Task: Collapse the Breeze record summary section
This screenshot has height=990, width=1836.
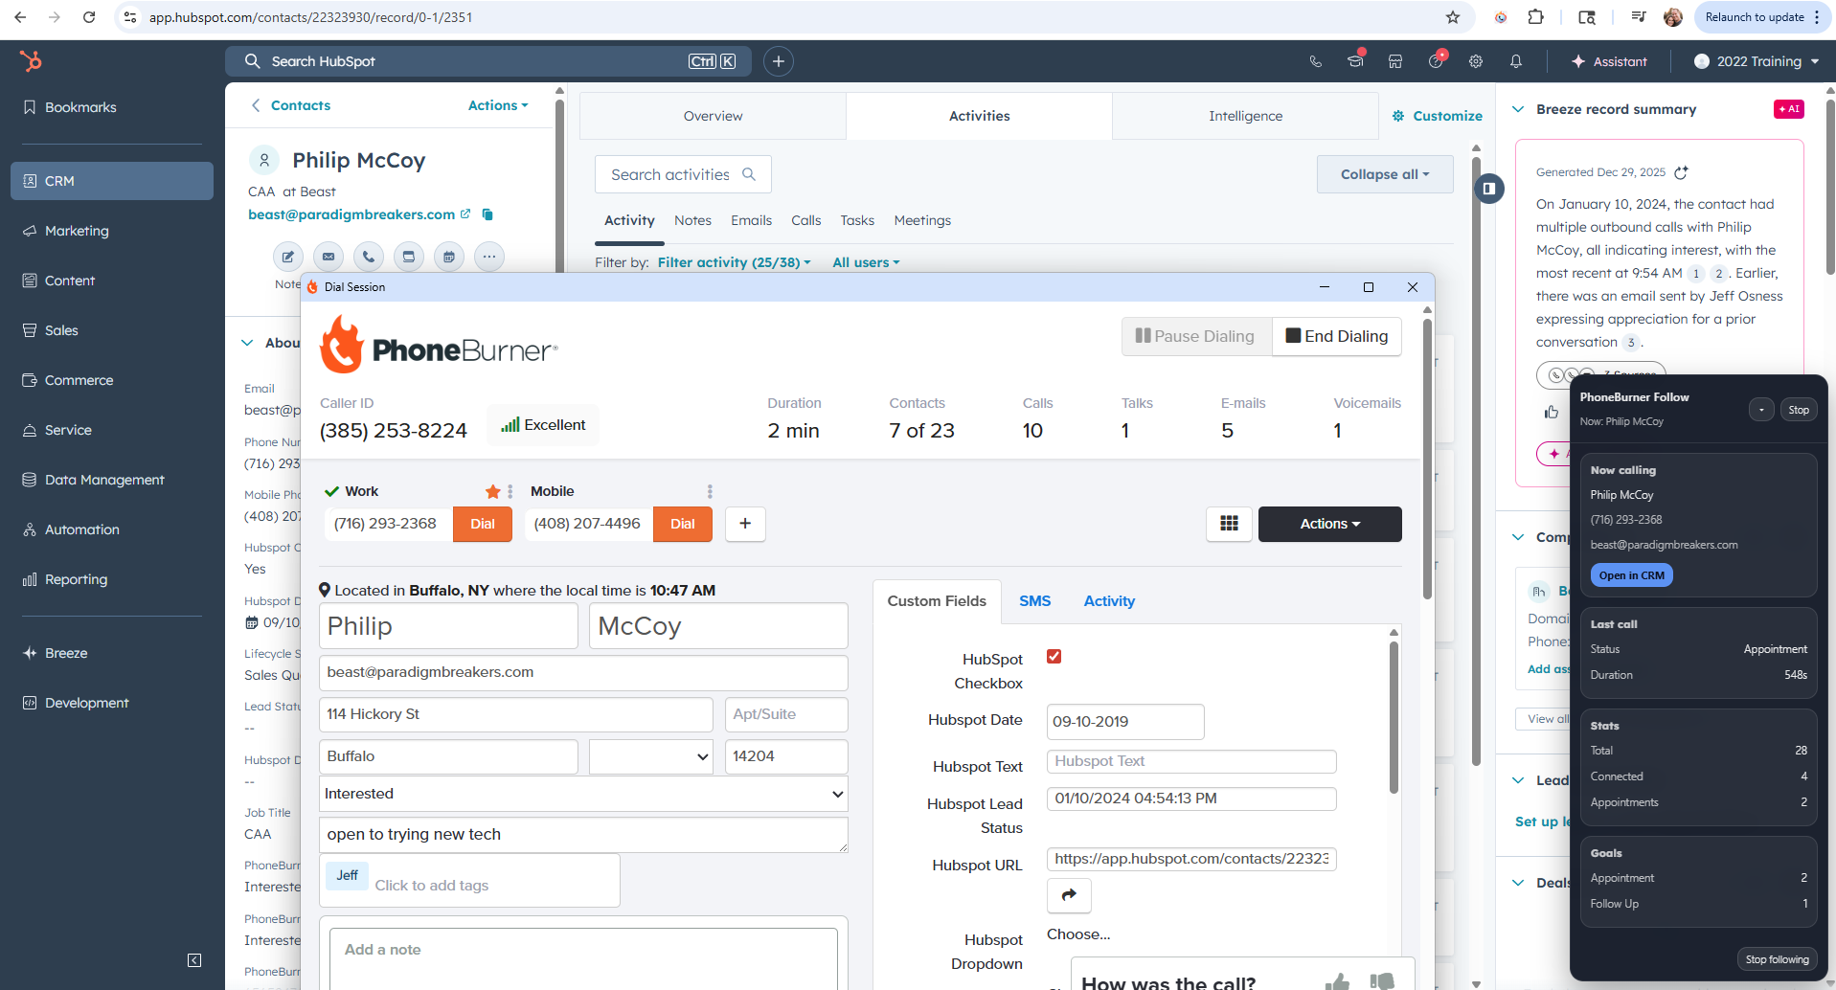Action: point(1518,109)
